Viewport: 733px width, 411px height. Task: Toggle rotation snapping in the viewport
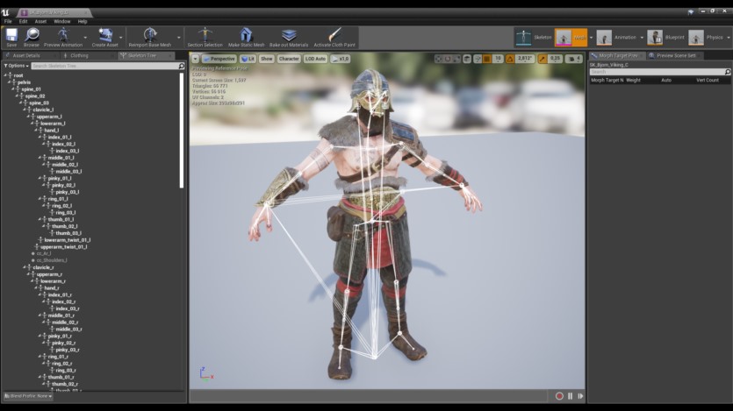coord(510,59)
